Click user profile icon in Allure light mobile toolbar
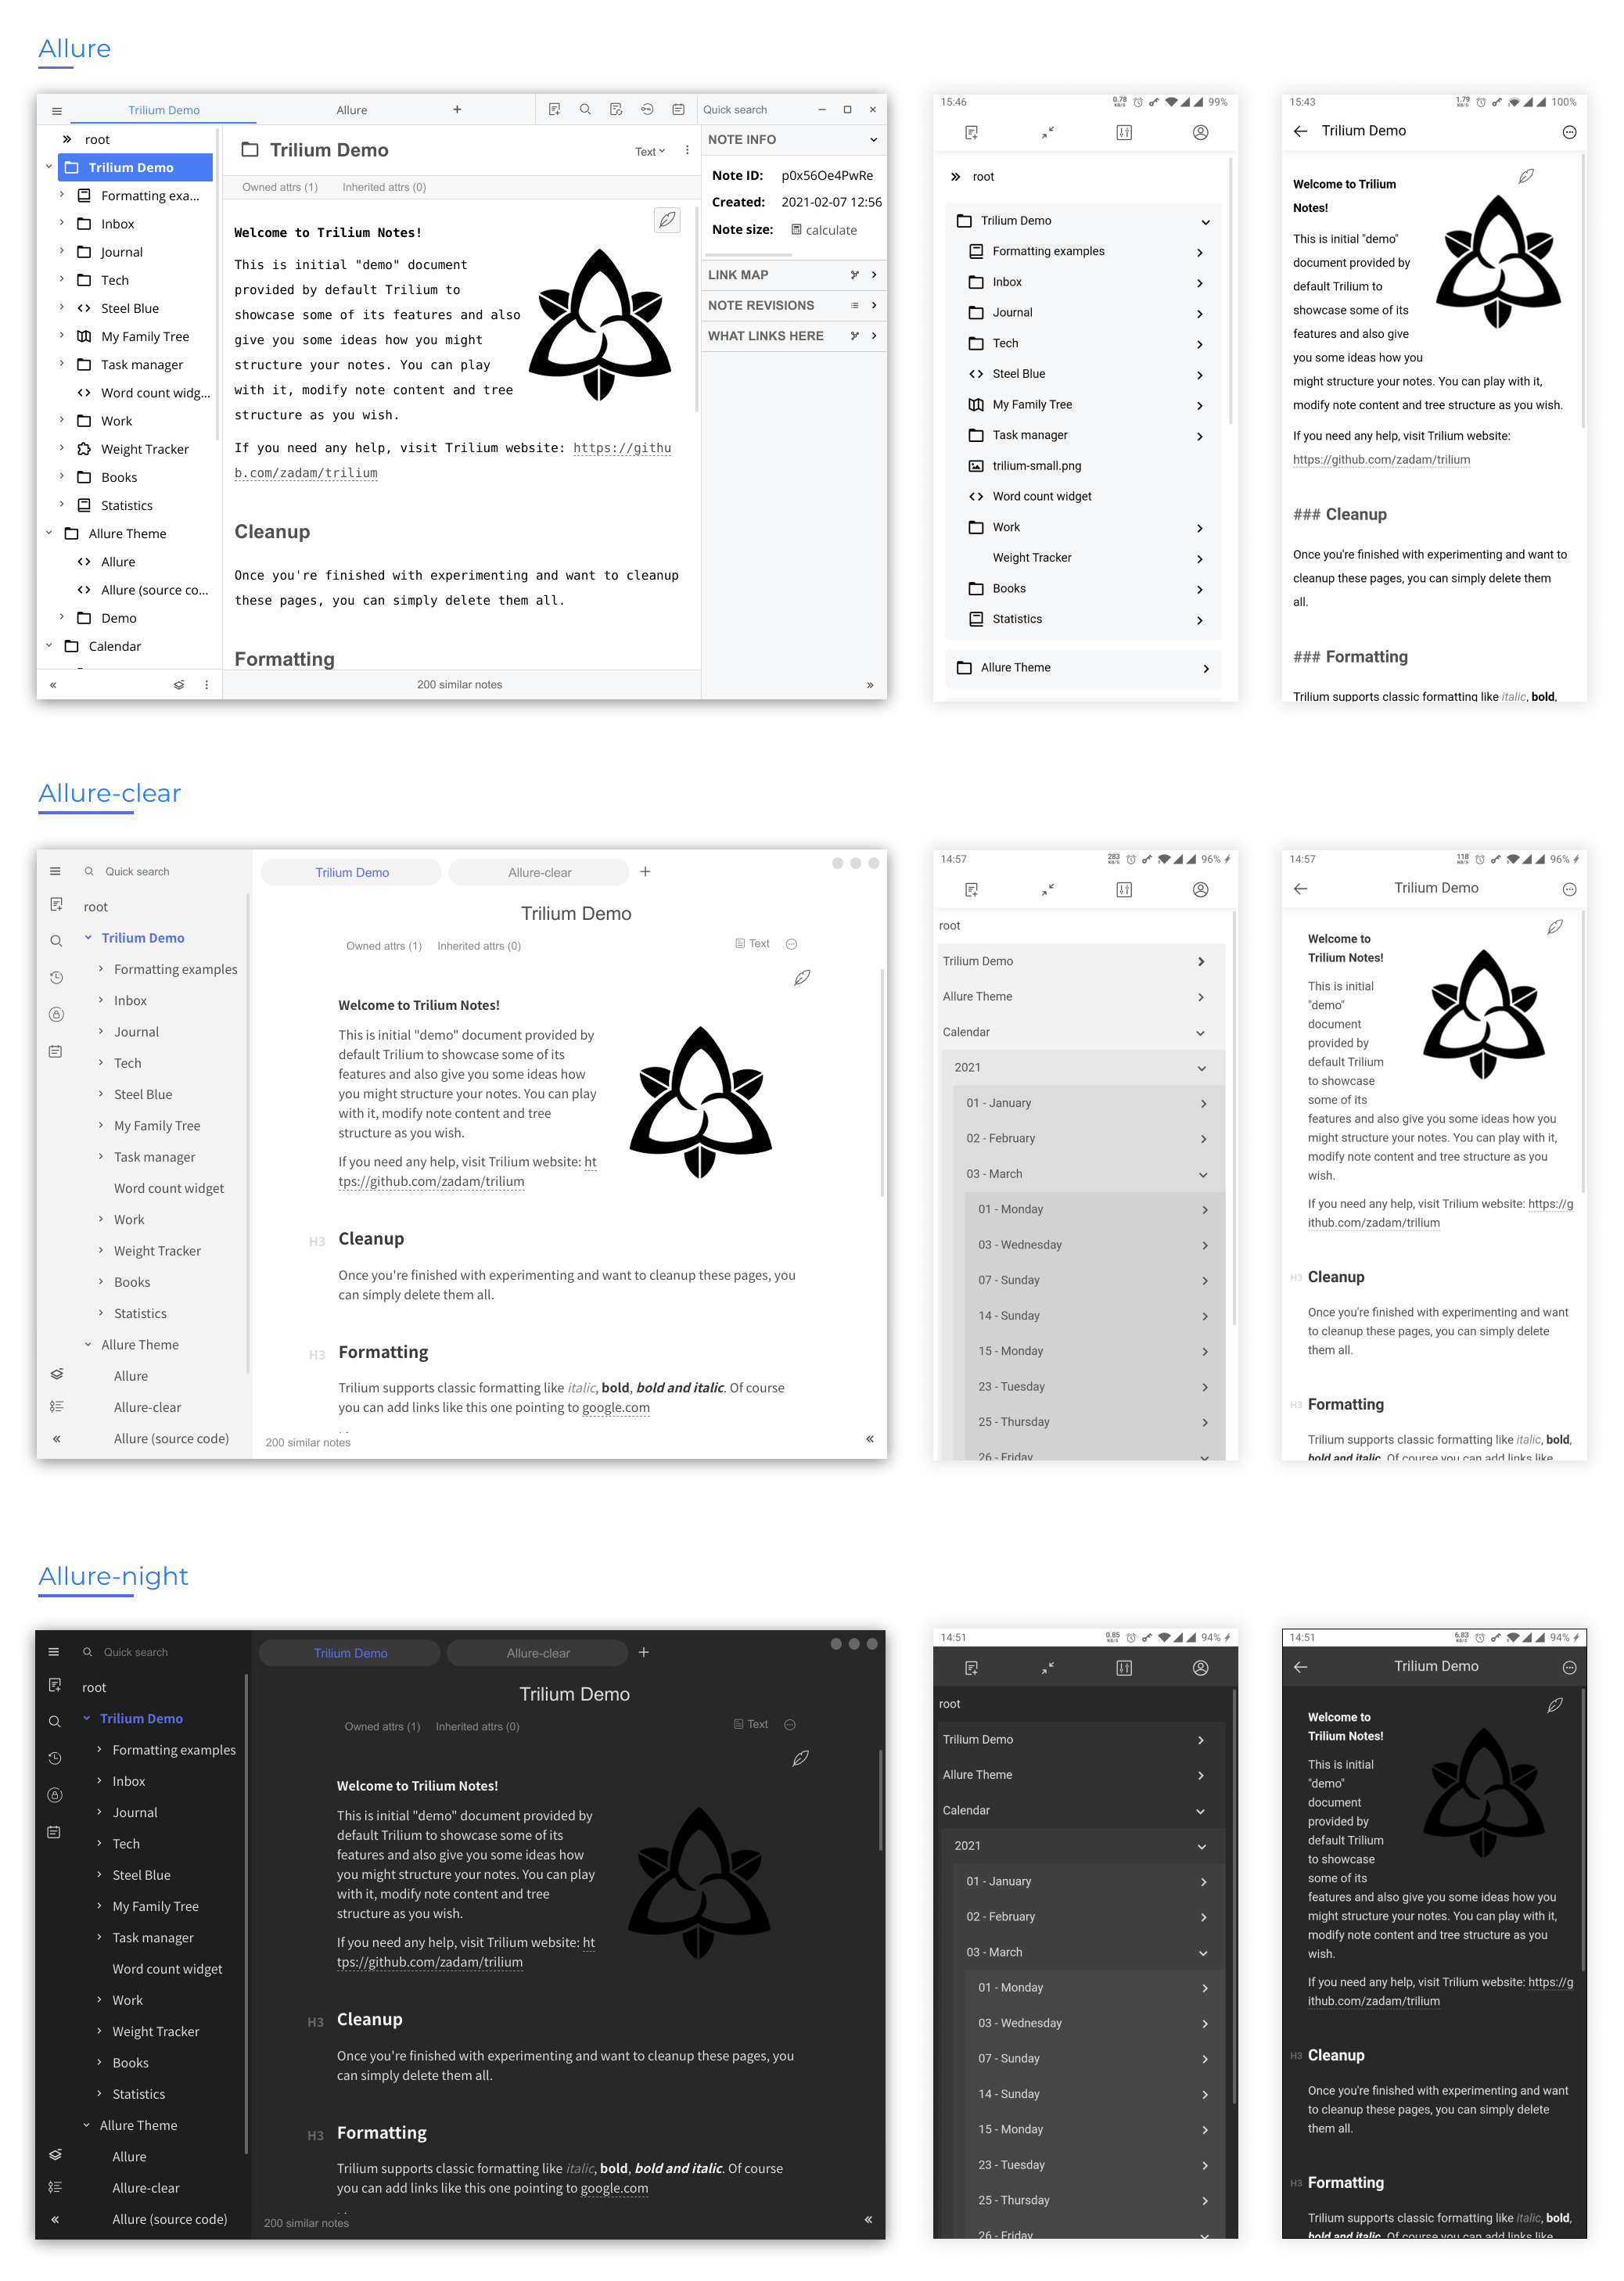The width and height of the screenshot is (1624, 2281). pyautogui.click(x=1200, y=132)
